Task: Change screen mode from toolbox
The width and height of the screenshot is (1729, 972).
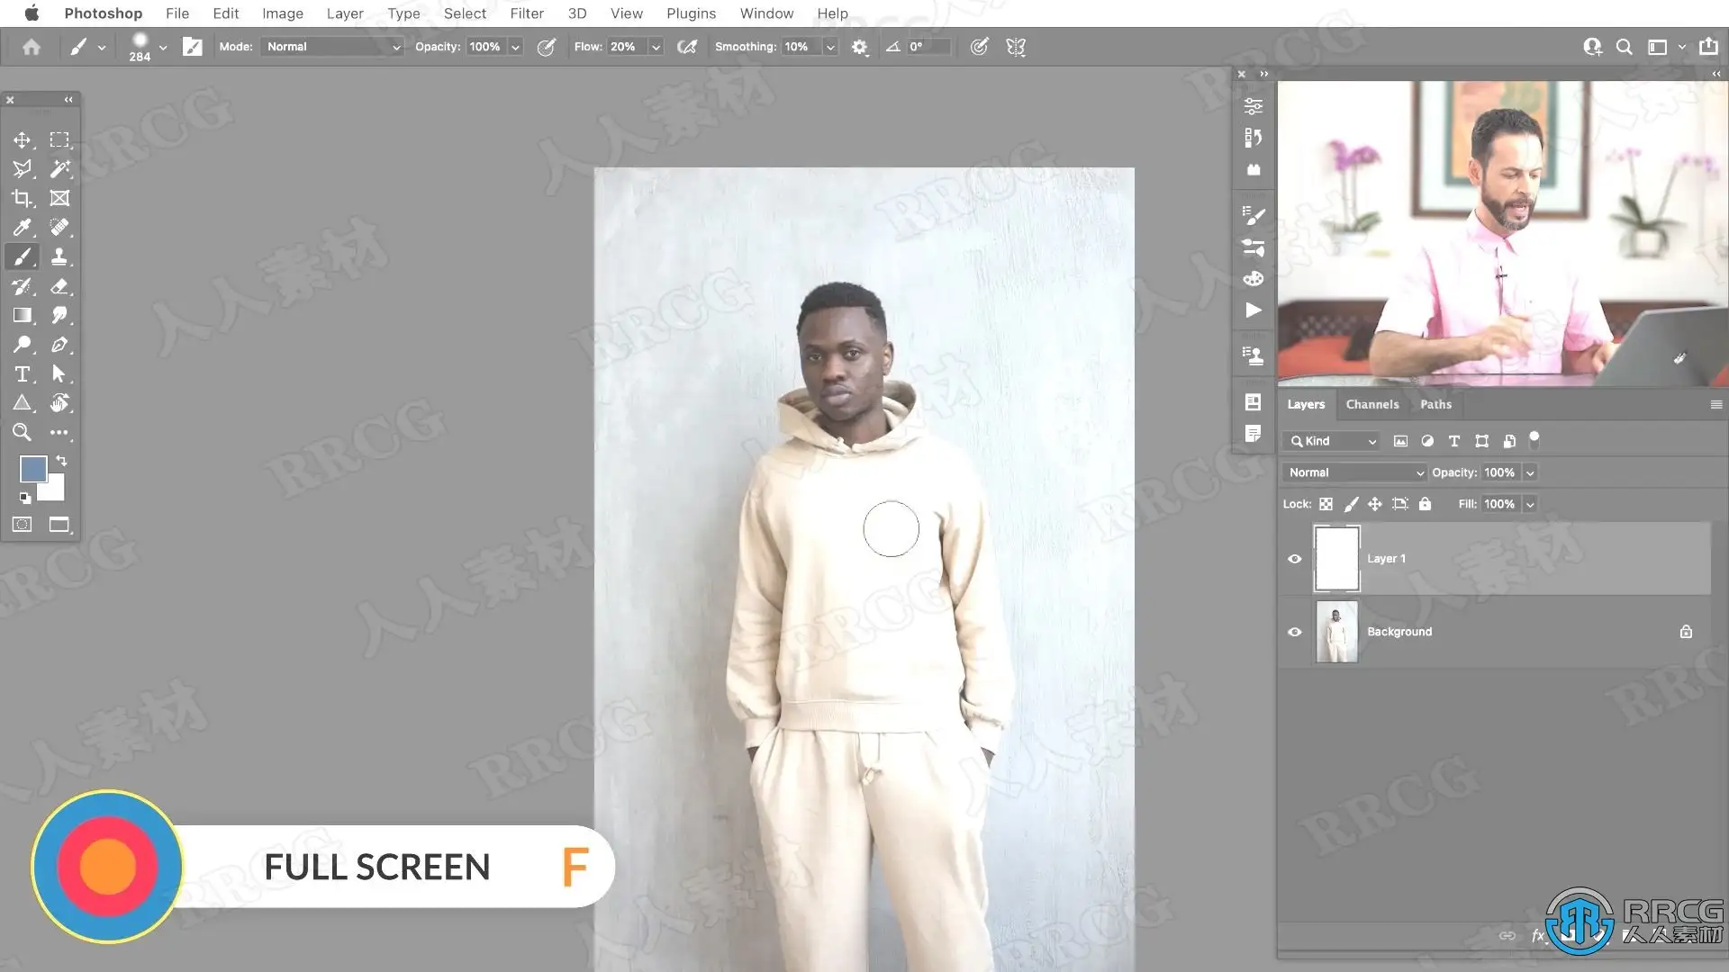Action: tap(59, 525)
